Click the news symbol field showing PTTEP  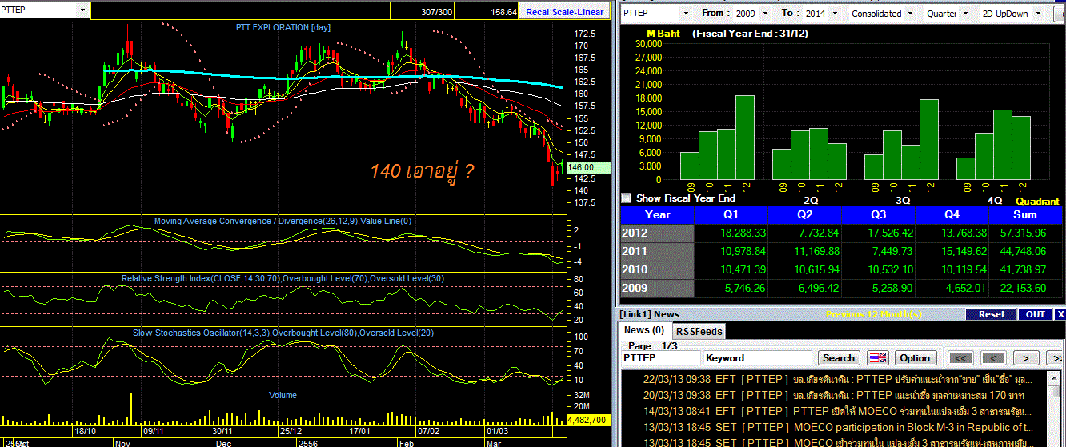pos(660,358)
